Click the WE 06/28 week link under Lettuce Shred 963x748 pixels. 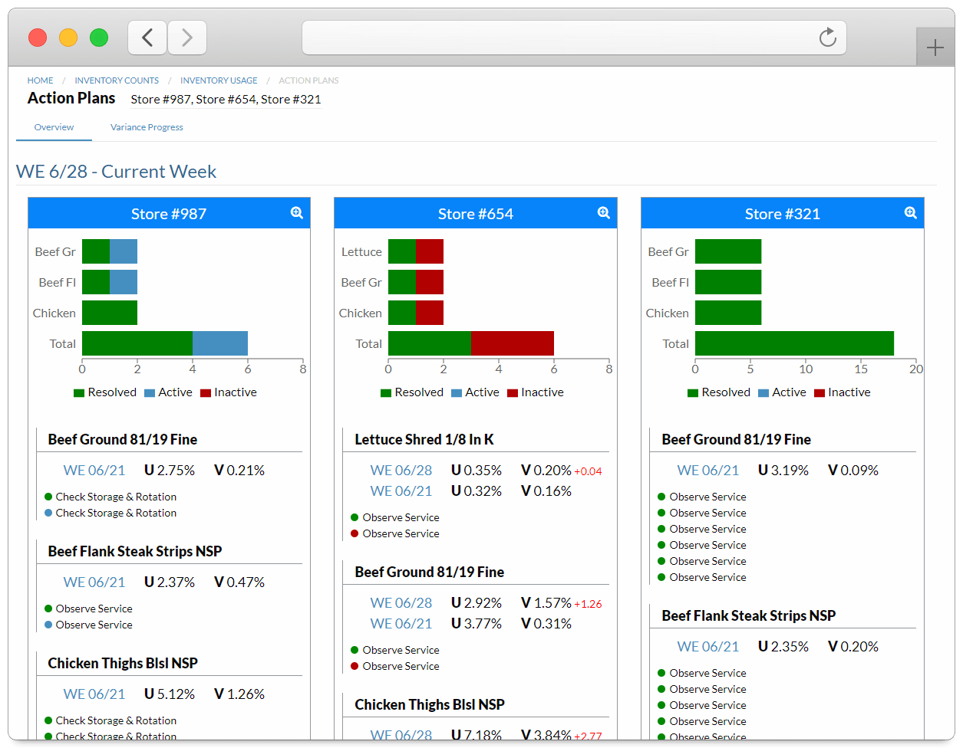(x=401, y=470)
